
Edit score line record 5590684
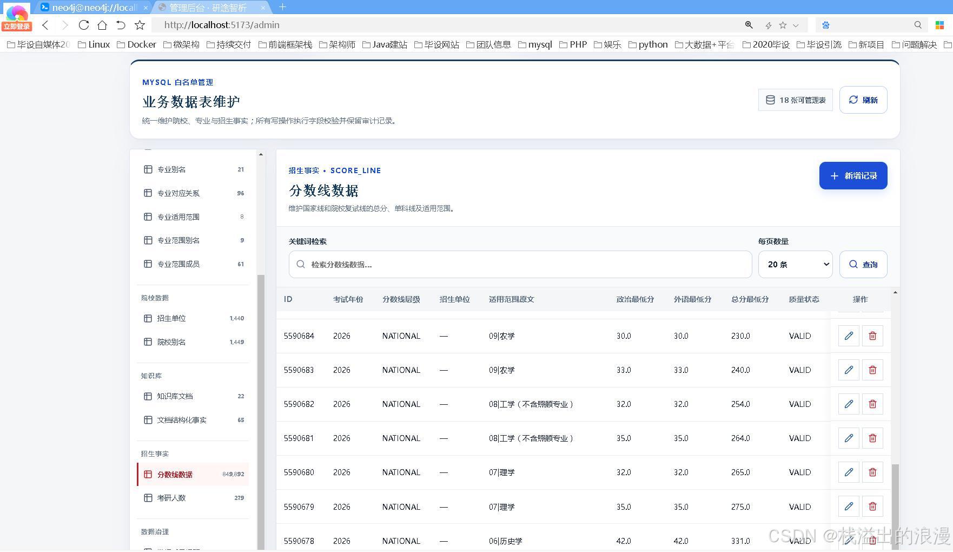(849, 336)
